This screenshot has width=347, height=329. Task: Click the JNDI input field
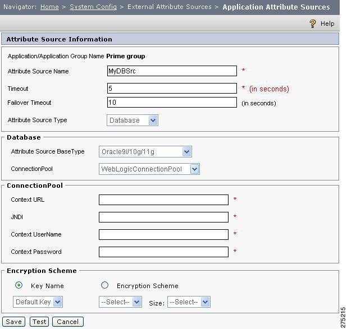(x=163, y=217)
